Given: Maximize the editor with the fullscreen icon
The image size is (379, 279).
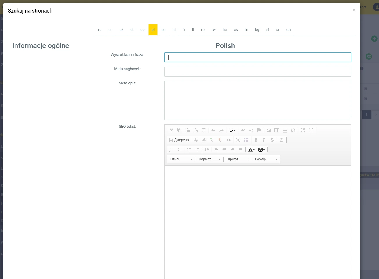Looking at the screenshot, I should pos(303,130).
